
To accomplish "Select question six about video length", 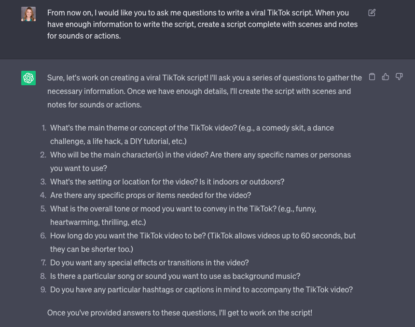I will tap(202, 242).
